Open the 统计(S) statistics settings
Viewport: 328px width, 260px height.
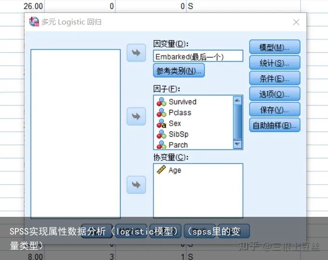(x=275, y=62)
